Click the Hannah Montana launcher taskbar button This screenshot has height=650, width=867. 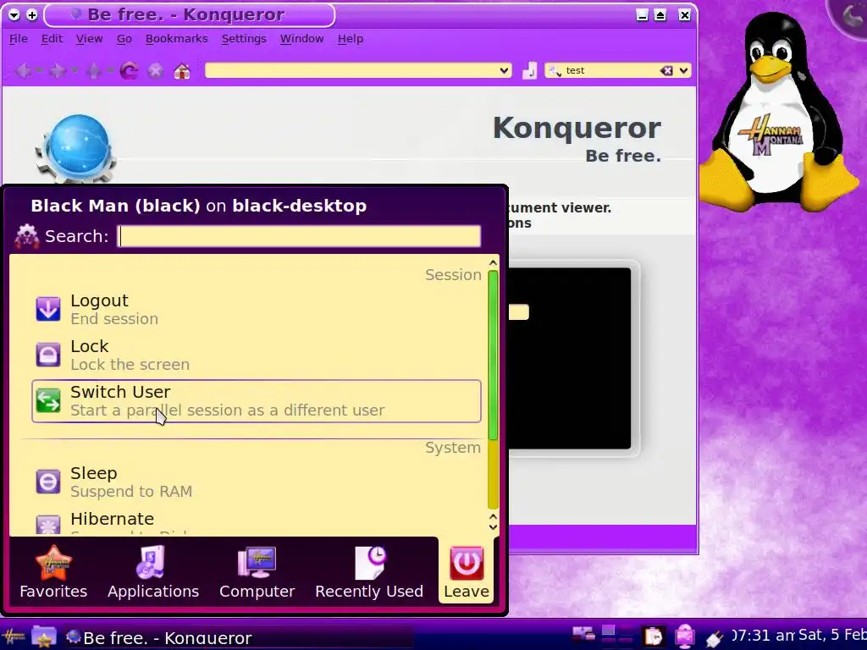tap(14, 636)
